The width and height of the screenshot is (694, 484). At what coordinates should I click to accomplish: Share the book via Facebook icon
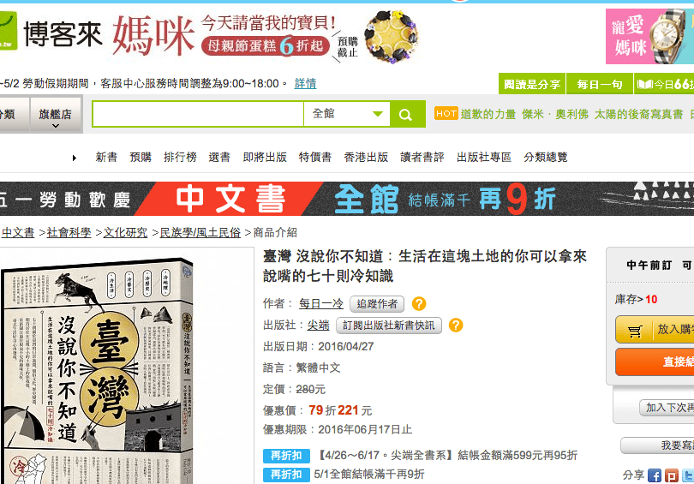click(655, 475)
